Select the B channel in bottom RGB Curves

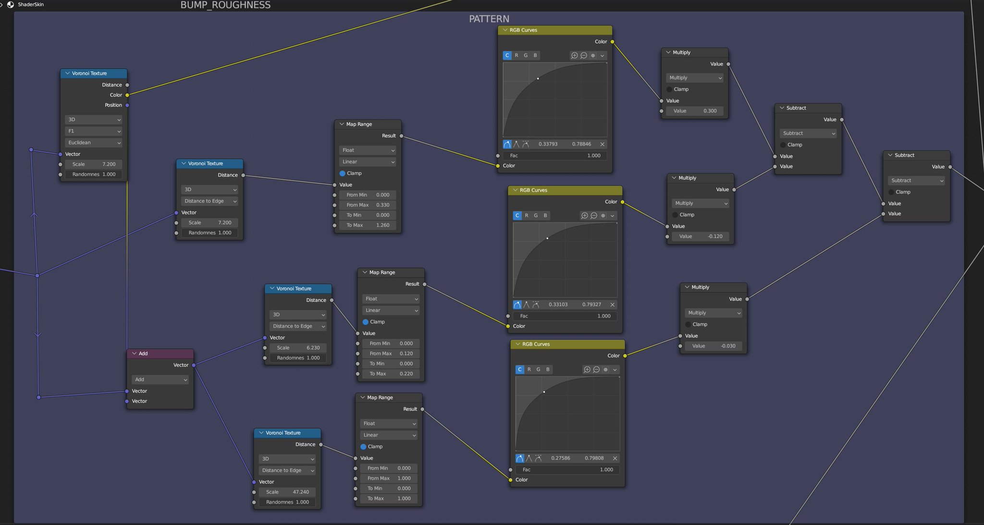[548, 369]
